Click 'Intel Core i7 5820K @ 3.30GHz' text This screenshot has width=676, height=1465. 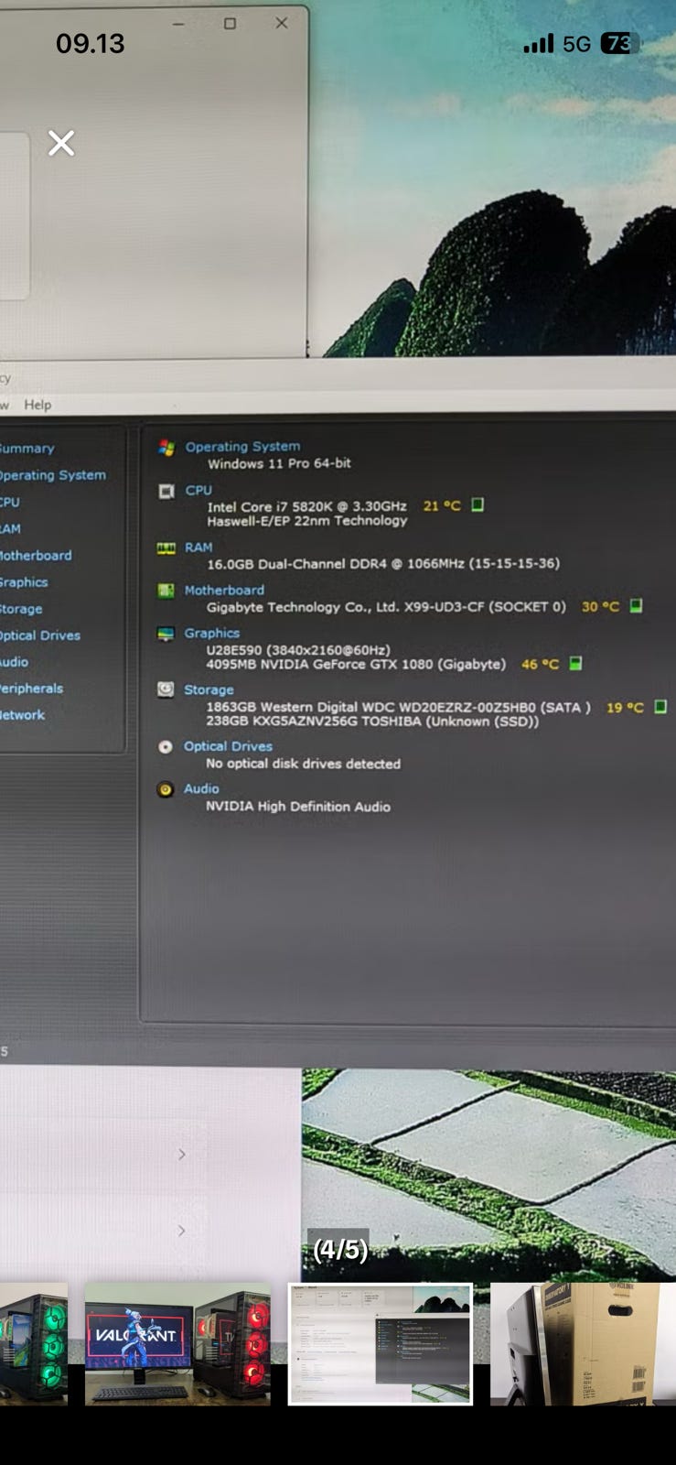(x=306, y=506)
